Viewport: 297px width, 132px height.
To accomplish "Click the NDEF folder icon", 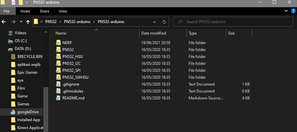I will click(58, 43).
